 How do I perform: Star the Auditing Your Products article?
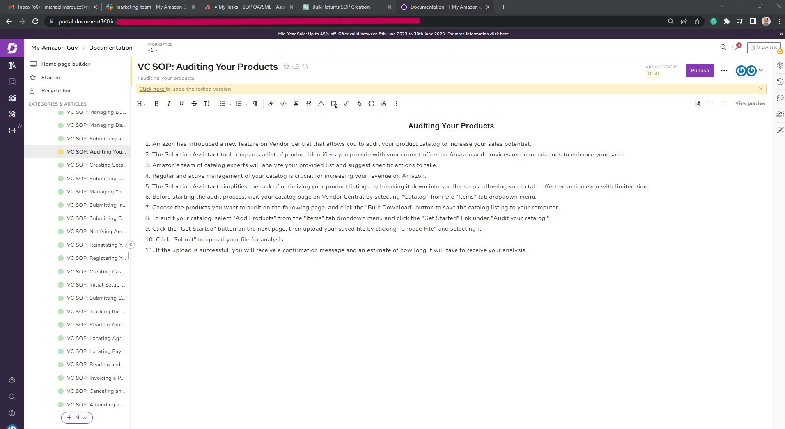click(x=287, y=67)
